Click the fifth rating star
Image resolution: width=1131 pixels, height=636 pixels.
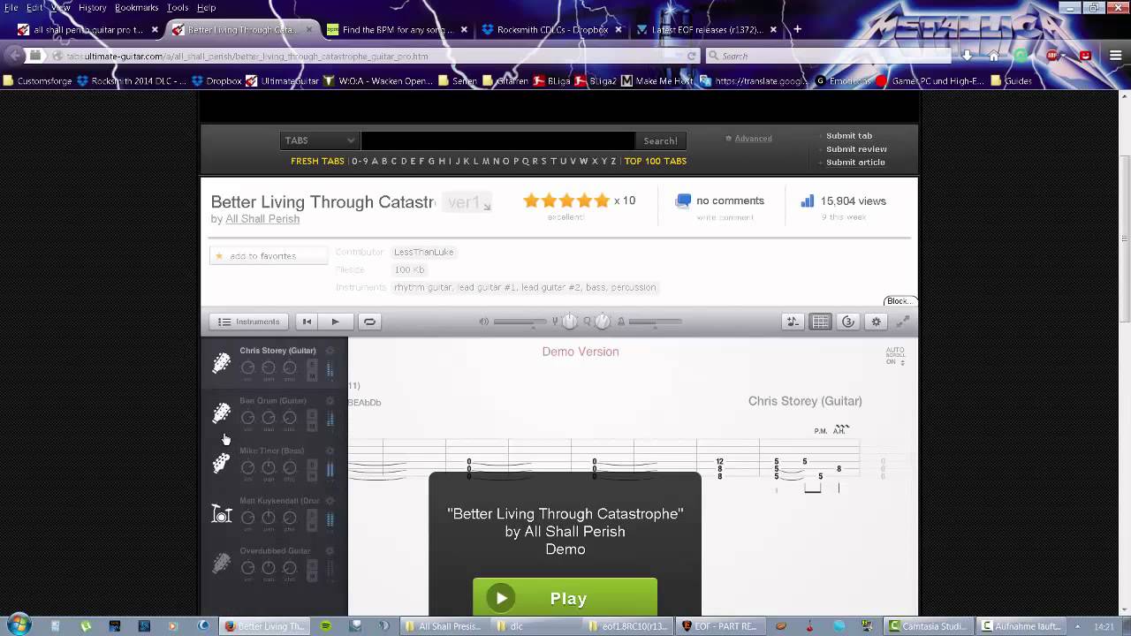click(602, 201)
